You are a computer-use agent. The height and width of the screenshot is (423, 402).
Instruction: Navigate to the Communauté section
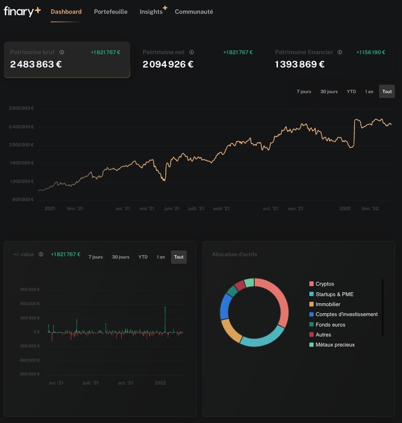194,12
